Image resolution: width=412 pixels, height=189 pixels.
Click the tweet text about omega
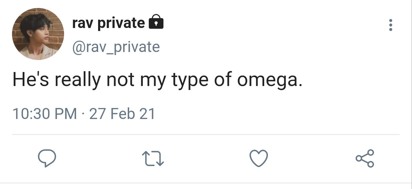click(157, 81)
